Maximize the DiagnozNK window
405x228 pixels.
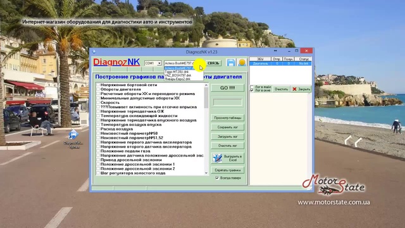[x=297, y=51]
